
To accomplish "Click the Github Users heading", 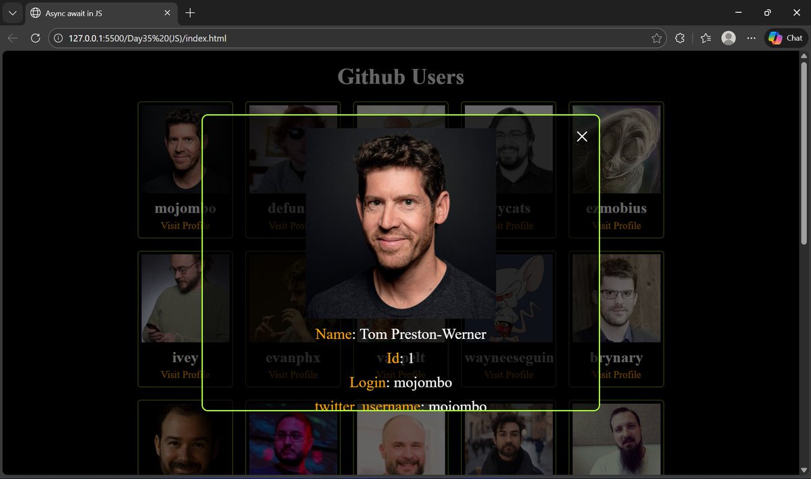I will [x=401, y=76].
